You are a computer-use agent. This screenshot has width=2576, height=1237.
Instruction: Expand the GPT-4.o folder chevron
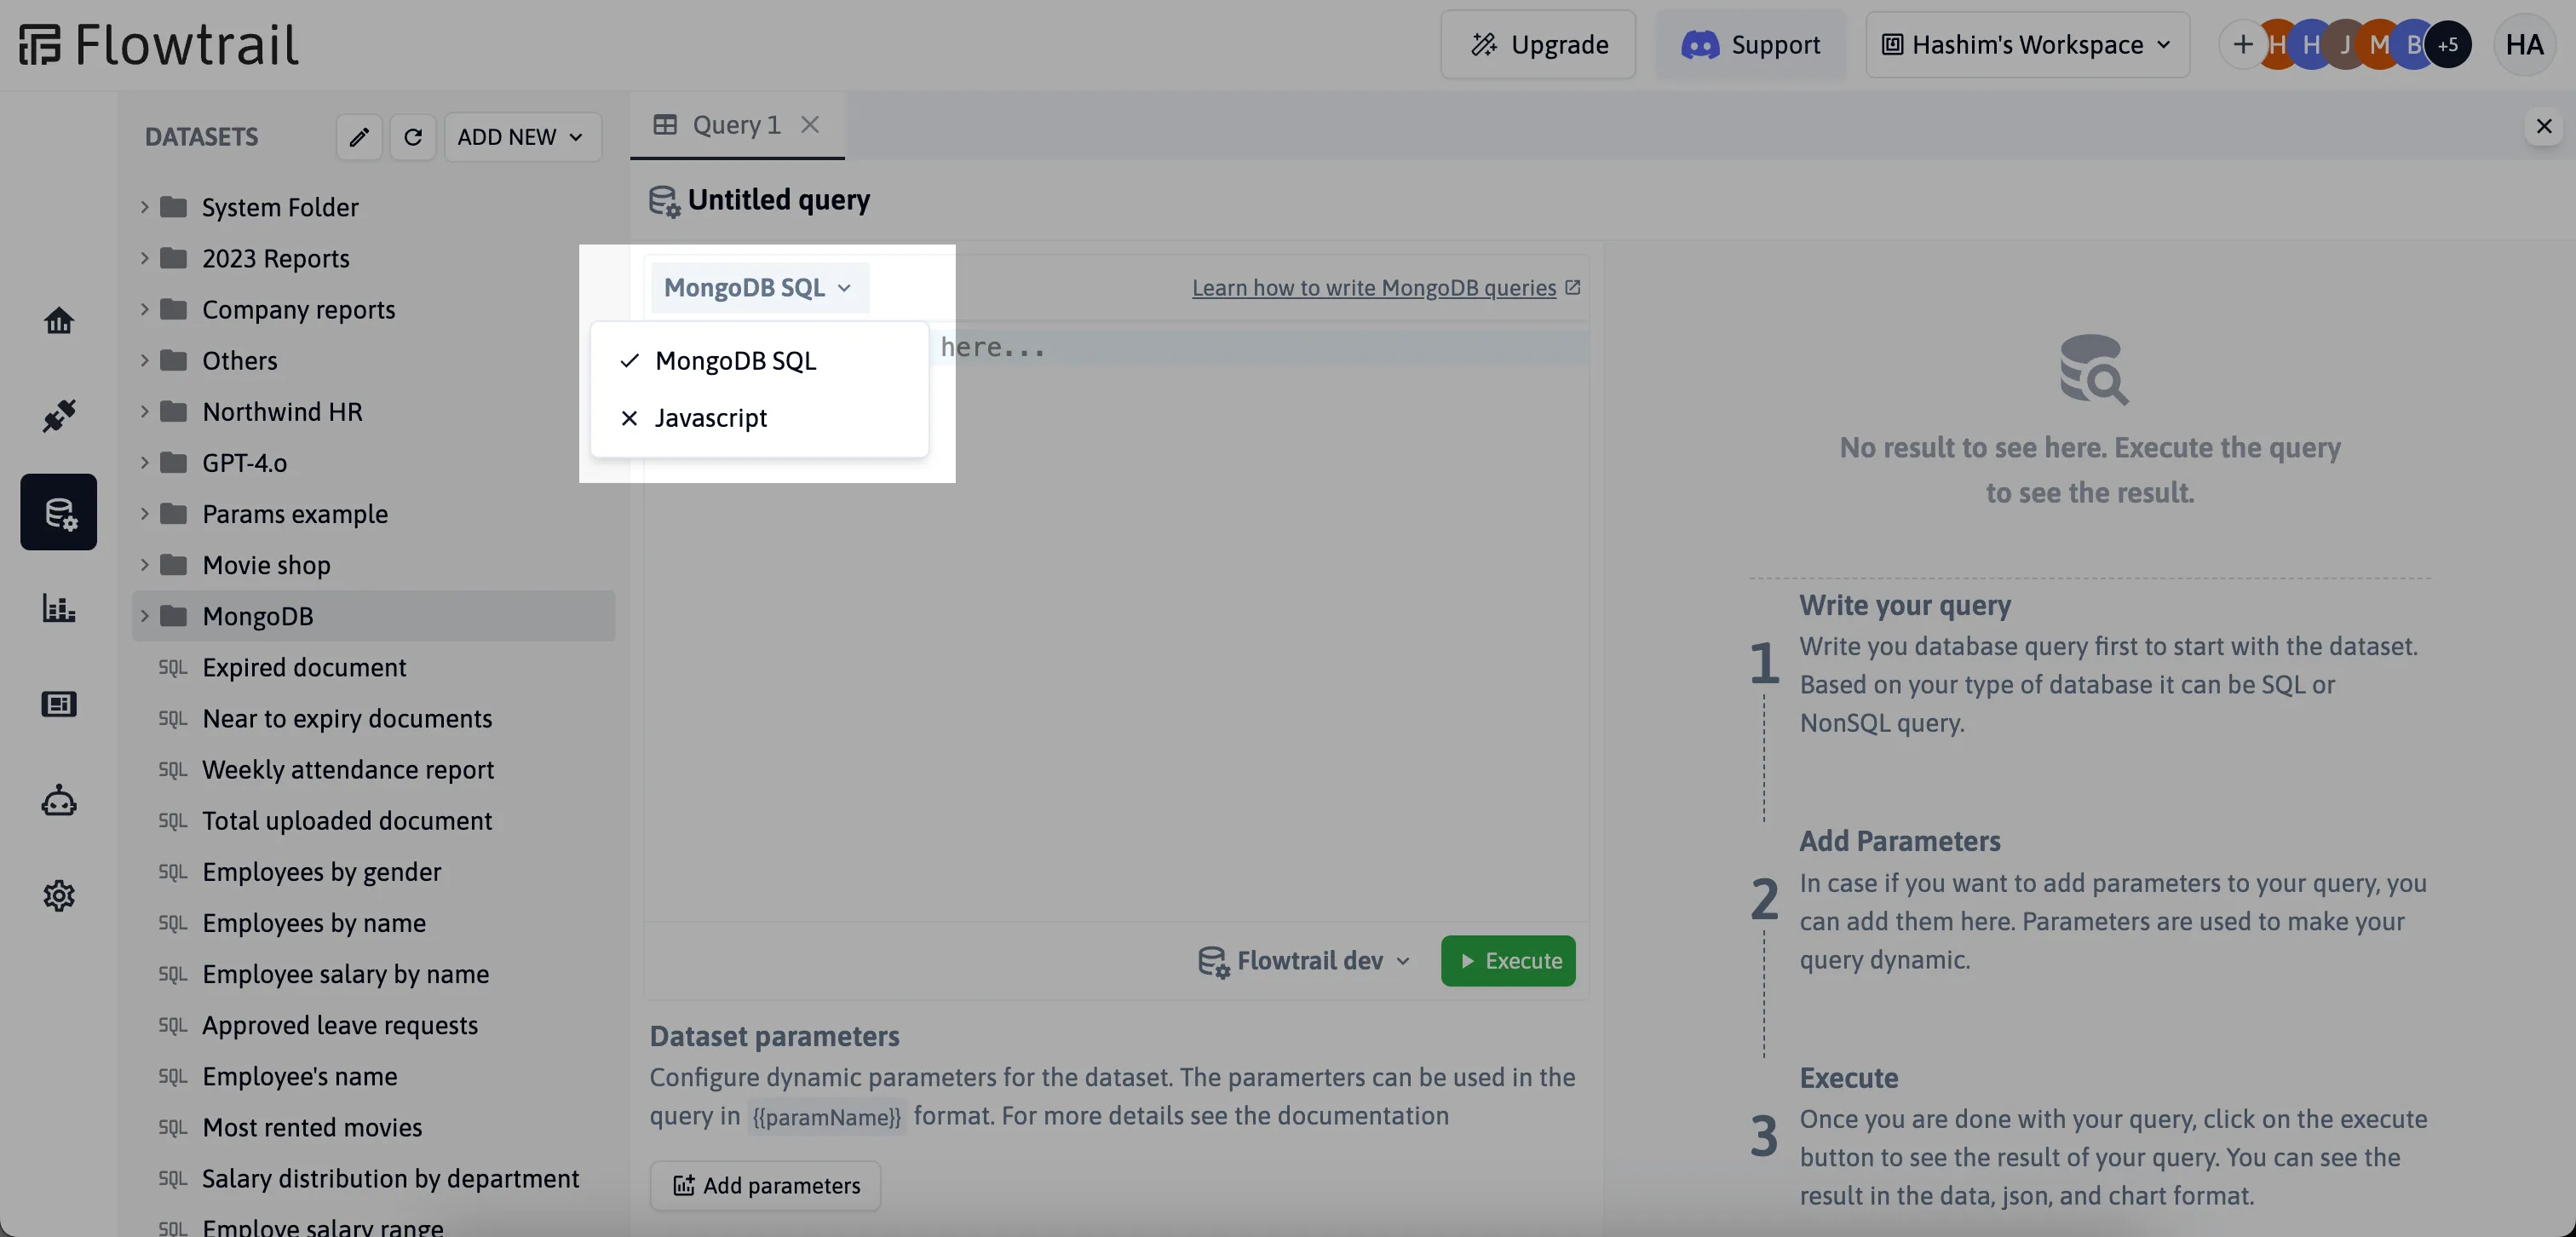[x=144, y=462]
